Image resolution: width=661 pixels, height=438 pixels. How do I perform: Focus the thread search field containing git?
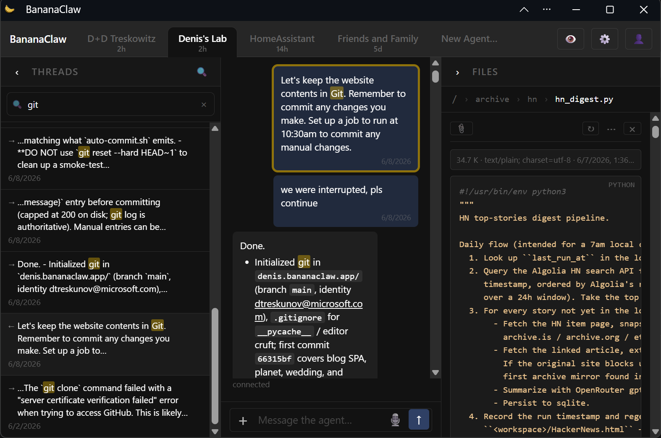[110, 104]
